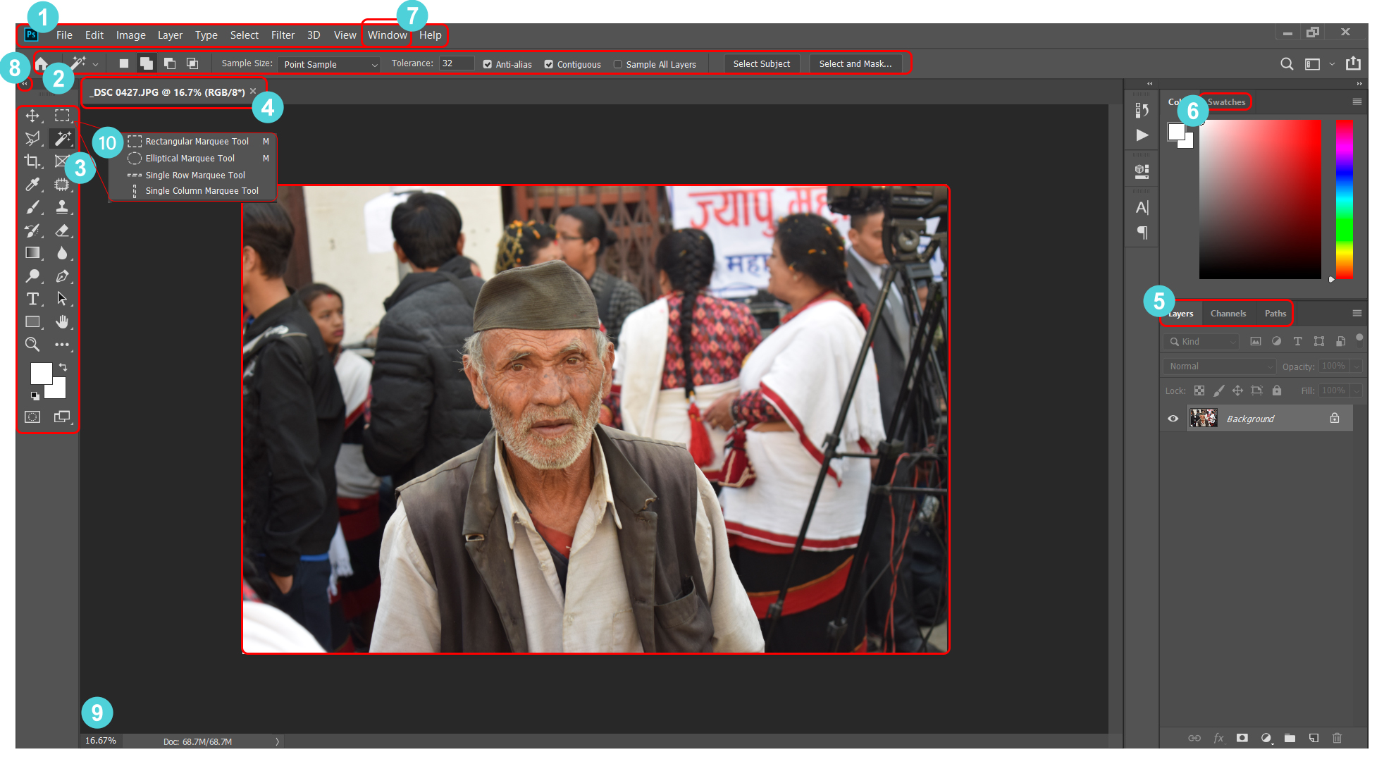Switch to the Channels tab
This screenshot has height=764, width=1384.
[x=1228, y=314]
